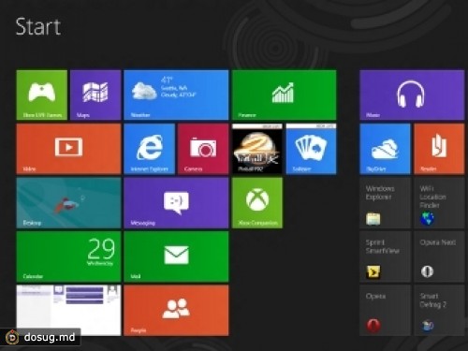Open the Video tile

(68, 149)
